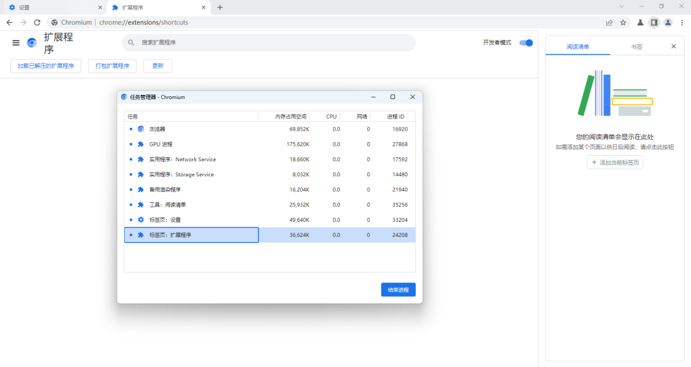
Task: Click the share page icon
Action: coord(609,22)
